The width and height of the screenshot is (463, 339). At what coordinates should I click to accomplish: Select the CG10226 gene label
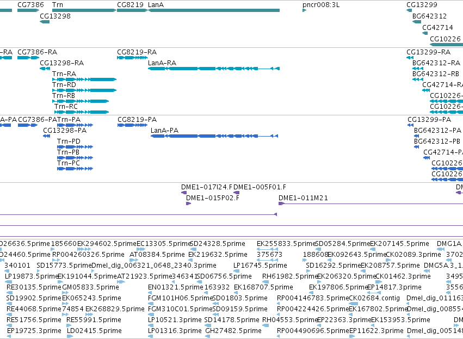445,39
